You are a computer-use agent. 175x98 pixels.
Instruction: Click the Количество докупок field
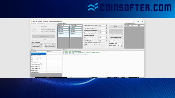[102, 35]
